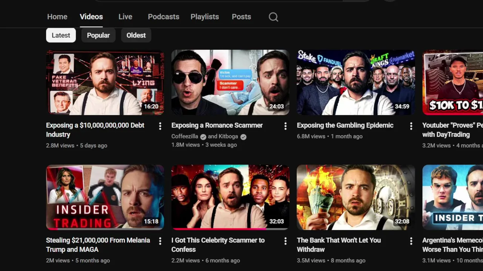
Task: Open options menu for Celebrity Scammer to Confess video
Action: click(x=285, y=241)
